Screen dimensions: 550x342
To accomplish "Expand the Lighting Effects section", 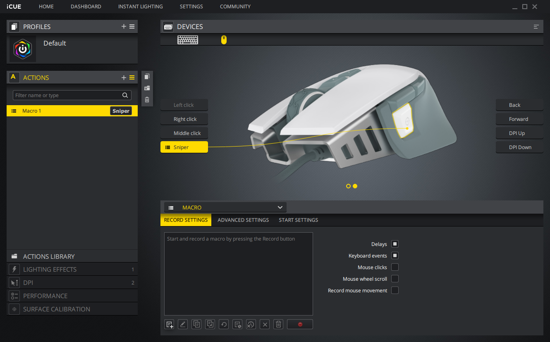I will [50, 270].
